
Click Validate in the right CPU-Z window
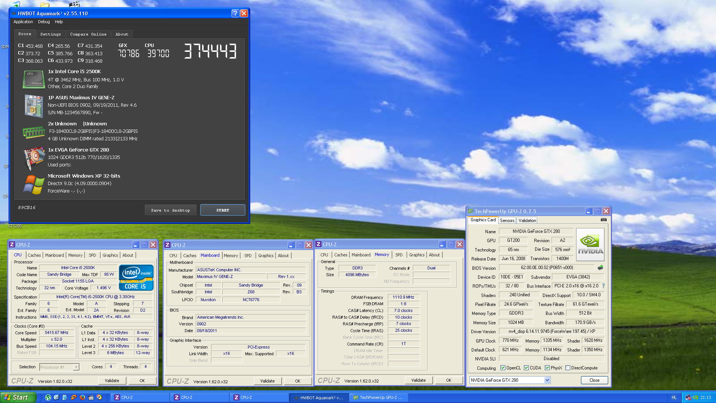pos(418,380)
